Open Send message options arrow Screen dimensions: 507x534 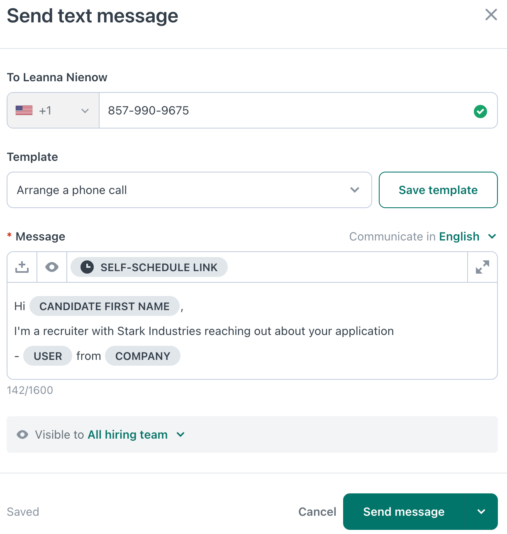tap(481, 512)
